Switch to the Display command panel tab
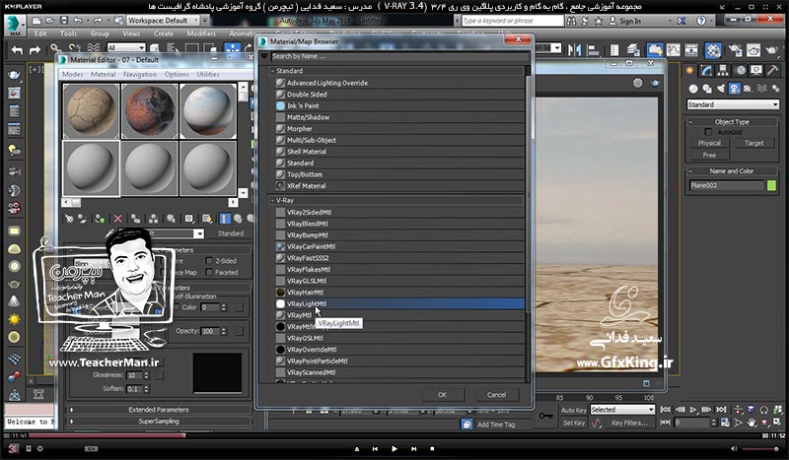 (756, 70)
